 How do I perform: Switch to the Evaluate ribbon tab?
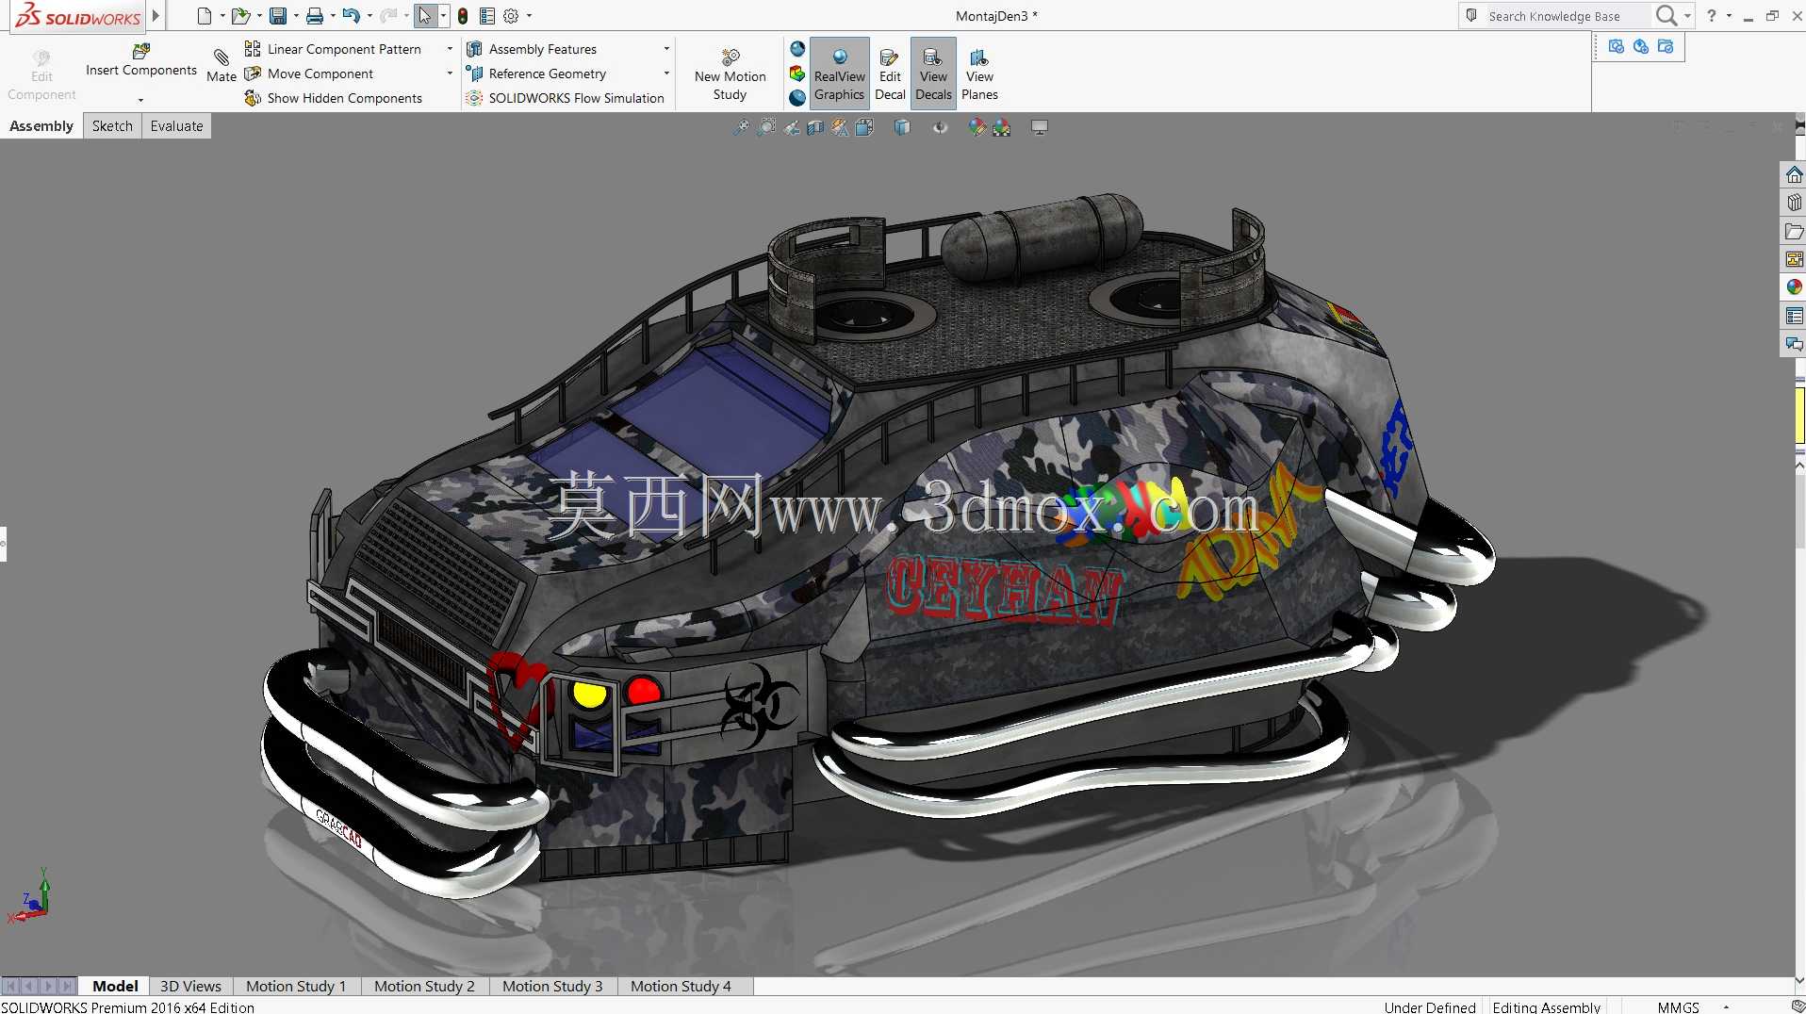176,126
